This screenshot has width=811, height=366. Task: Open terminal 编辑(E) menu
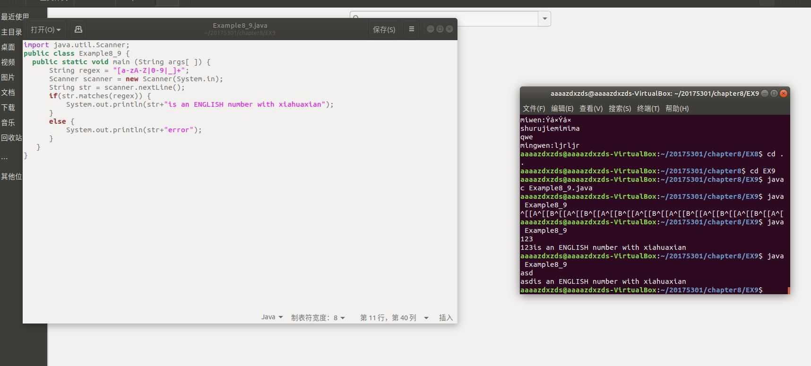click(x=562, y=108)
